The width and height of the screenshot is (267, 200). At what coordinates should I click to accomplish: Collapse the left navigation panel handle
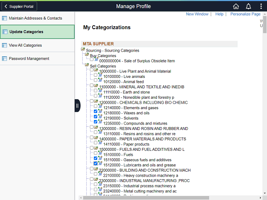[77, 105]
